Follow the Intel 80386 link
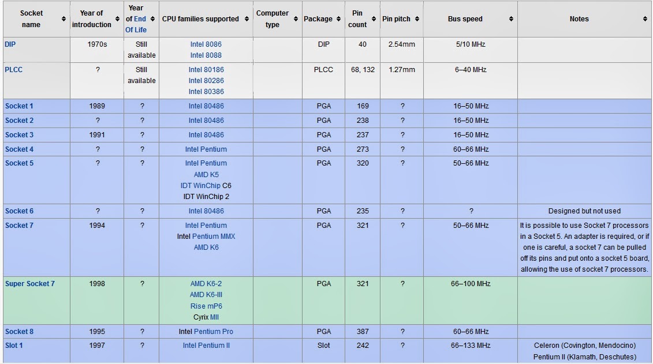Screen dimensions: 653x364 click(x=206, y=92)
